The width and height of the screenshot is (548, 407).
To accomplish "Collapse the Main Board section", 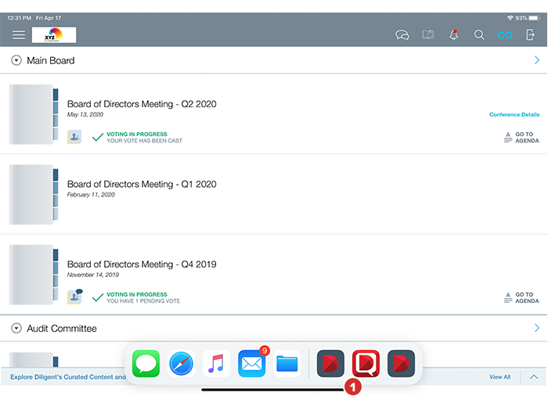I will 16,60.
